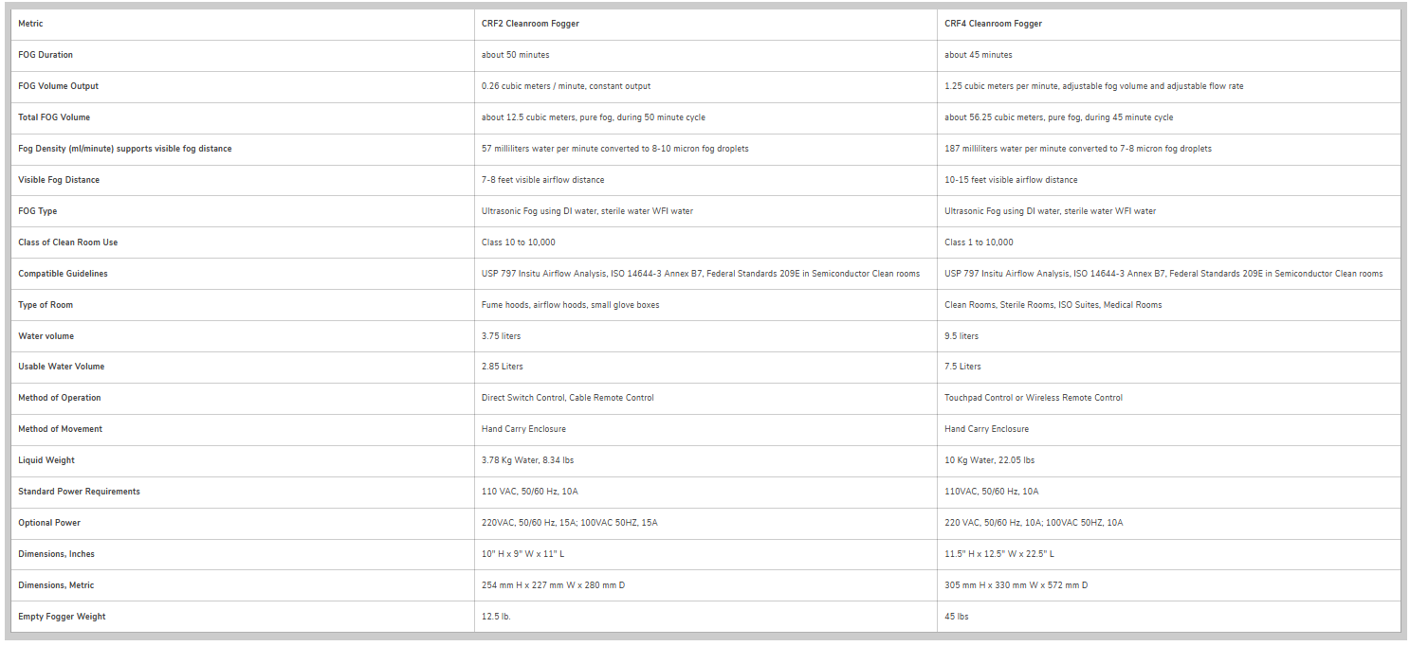Click the '10-15 feet visible airflow distance' cell
Viewport: 1410px width, 646px height.
pos(1011,180)
